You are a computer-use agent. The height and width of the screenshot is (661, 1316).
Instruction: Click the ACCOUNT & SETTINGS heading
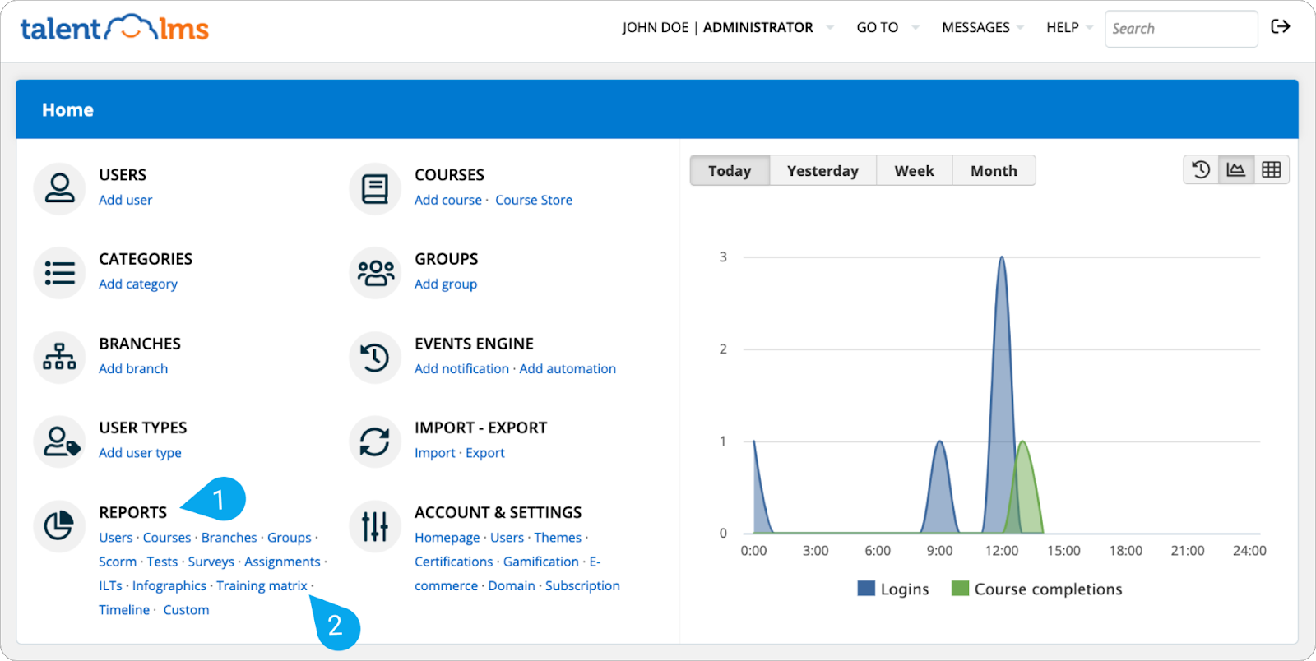(x=498, y=512)
